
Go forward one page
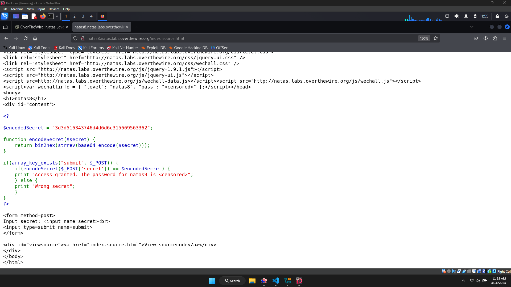(16, 39)
